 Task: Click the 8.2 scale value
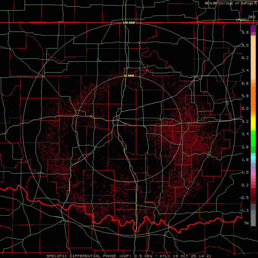(x=245, y=58)
